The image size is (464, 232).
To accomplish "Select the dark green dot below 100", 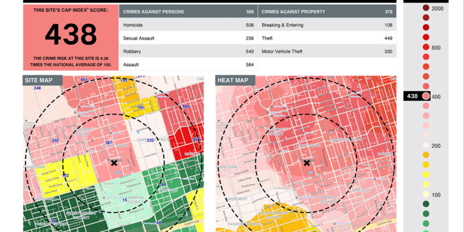I will [x=426, y=204].
